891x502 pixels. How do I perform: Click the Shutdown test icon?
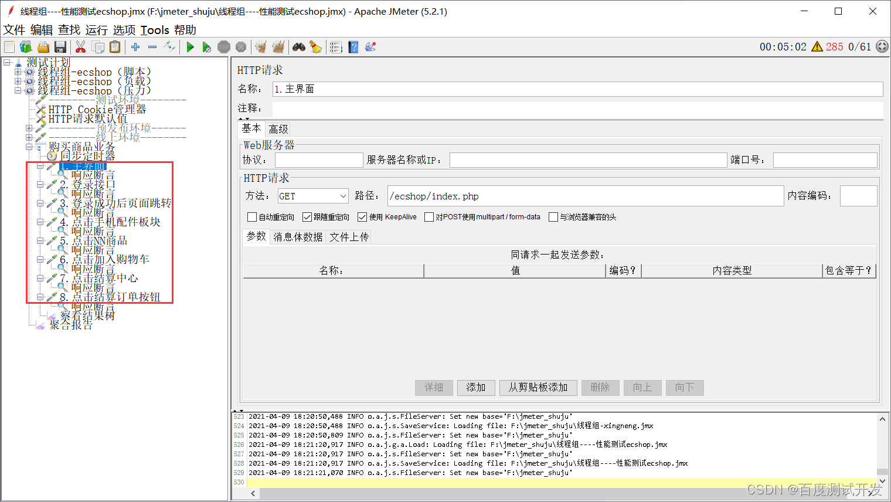(x=241, y=47)
